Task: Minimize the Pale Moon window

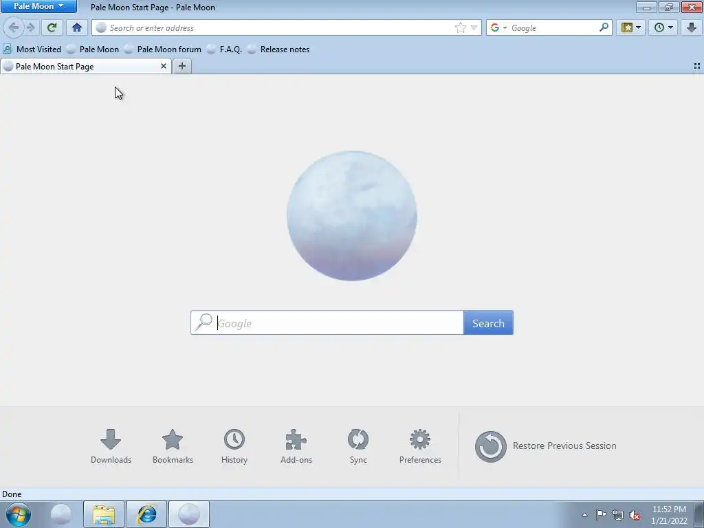Action: pos(646,7)
